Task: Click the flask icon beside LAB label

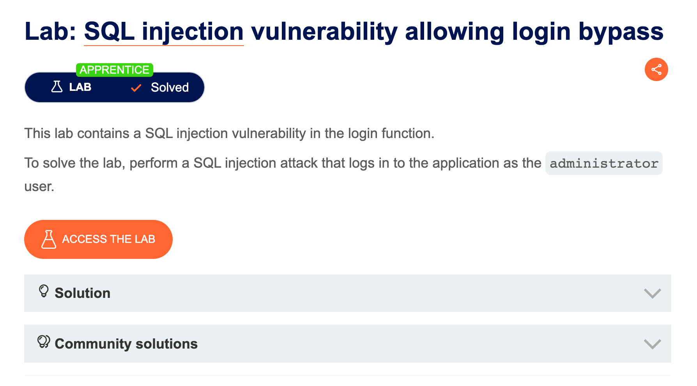Action: (x=57, y=87)
